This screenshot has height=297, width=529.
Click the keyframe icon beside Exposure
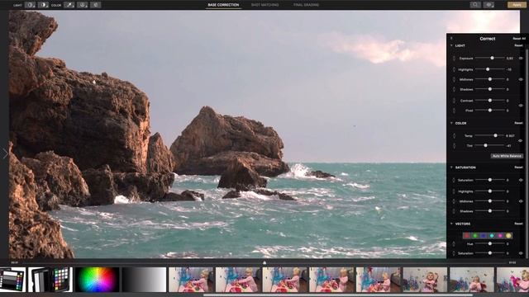pos(454,59)
